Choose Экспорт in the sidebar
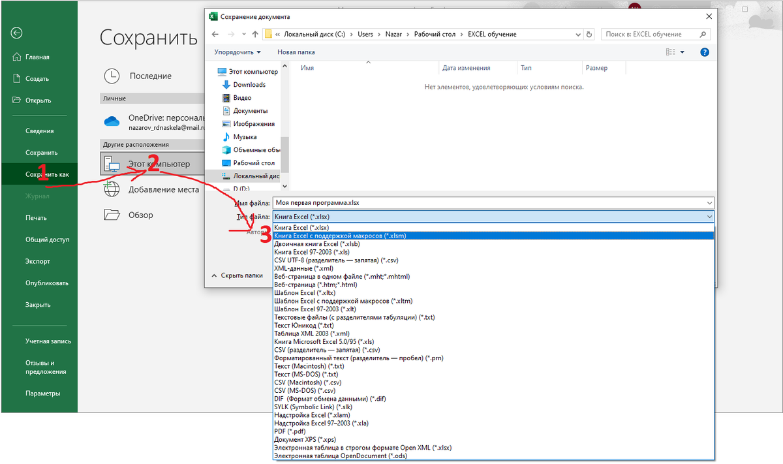Image resolution: width=783 pixels, height=464 pixels. 39,262
